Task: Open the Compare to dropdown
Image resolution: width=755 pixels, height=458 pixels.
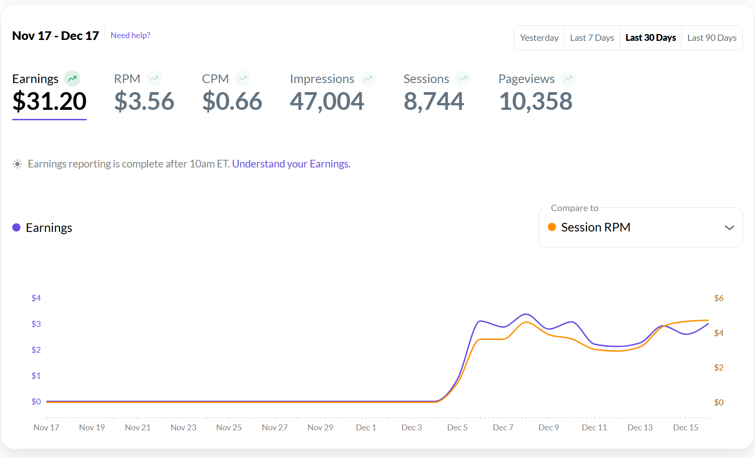Action: coord(640,227)
